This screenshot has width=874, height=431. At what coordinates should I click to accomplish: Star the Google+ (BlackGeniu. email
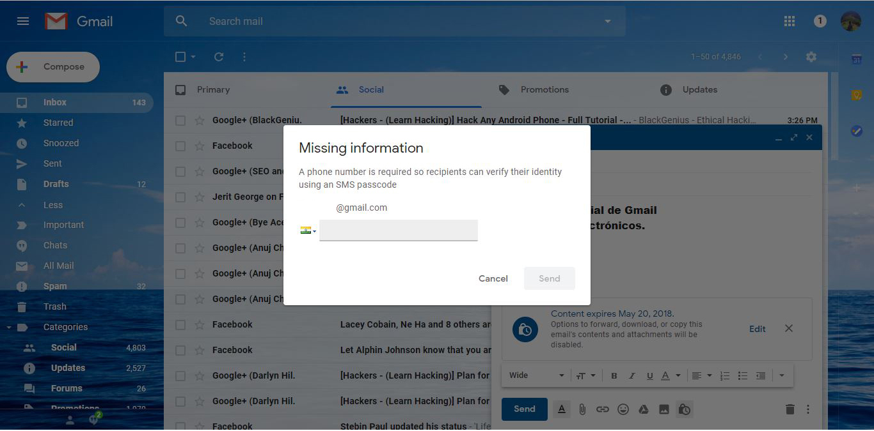point(200,120)
